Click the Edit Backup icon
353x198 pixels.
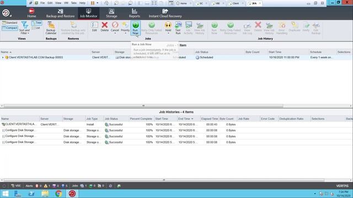[316, 28]
